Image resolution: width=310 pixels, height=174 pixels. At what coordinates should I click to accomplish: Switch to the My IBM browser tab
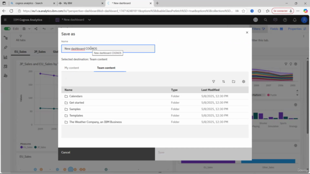tap(81, 3)
